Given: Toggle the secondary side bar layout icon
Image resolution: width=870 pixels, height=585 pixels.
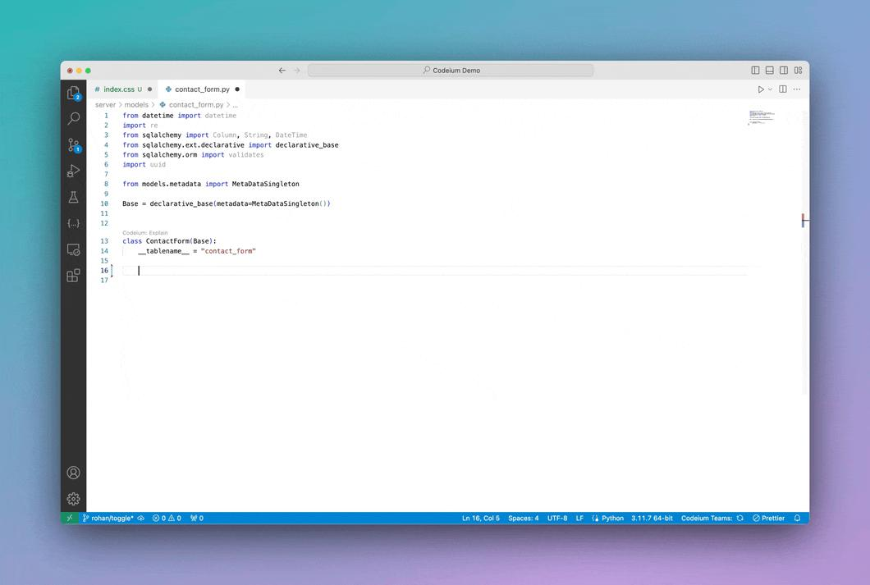Looking at the screenshot, I should click(x=784, y=71).
